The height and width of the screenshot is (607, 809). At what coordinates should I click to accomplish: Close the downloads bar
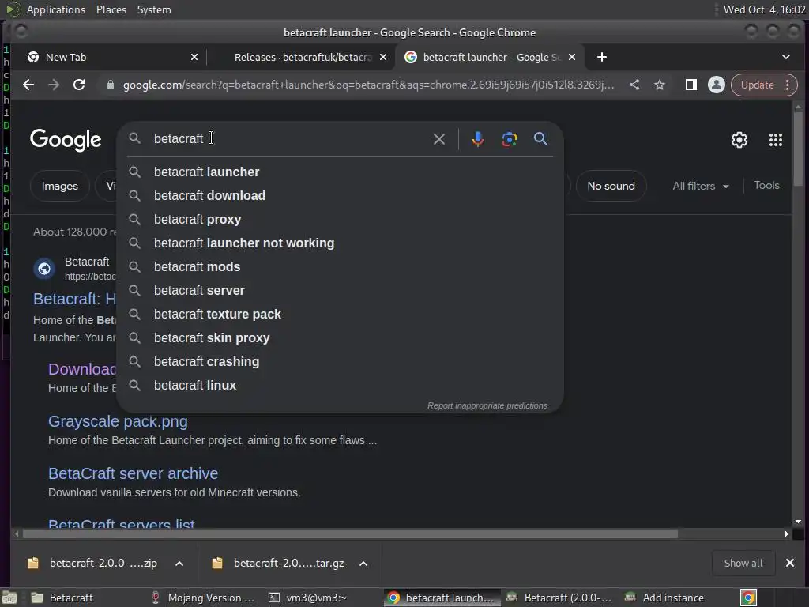pyautogui.click(x=790, y=563)
